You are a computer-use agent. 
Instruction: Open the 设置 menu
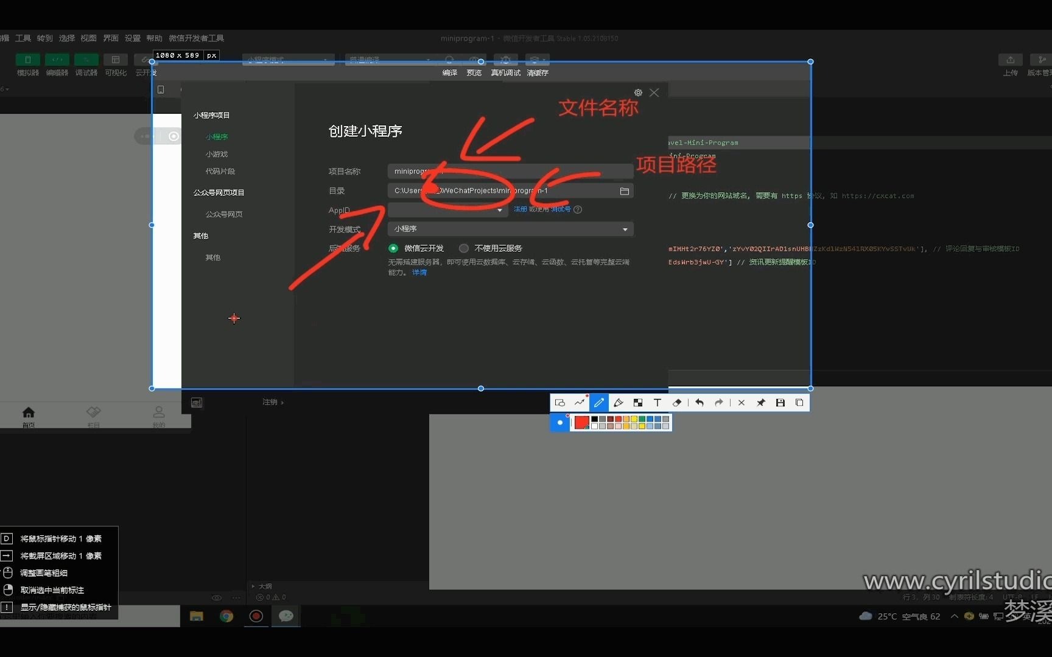pyautogui.click(x=133, y=38)
